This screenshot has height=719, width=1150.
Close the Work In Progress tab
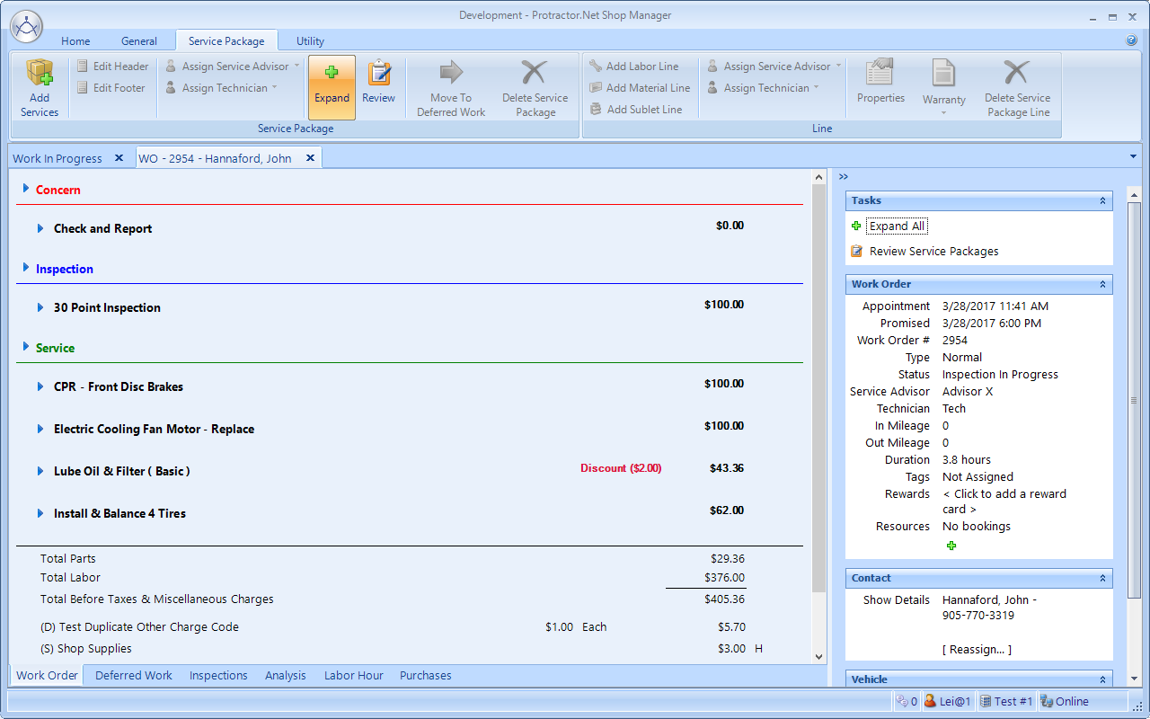coord(119,158)
